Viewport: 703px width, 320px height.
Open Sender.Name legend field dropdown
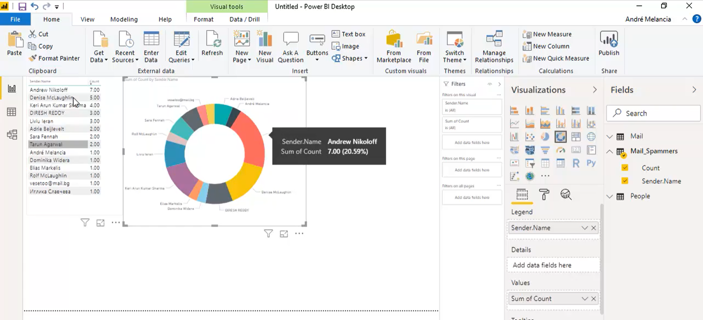coord(585,228)
